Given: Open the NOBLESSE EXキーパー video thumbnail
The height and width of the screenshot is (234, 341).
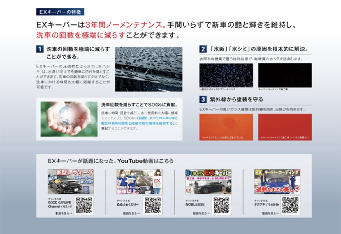Looking at the screenshot, I should click(208, 182).
